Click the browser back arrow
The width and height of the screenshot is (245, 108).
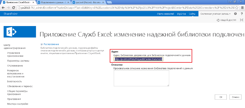point(3,8)
